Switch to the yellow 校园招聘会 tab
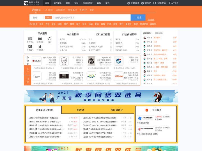This screenshot has width=202, height=151. 117,110
